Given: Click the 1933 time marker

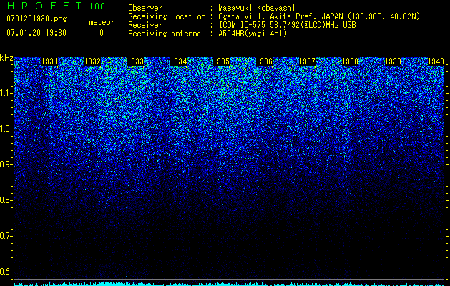Looking at the screenshot, I should click(x=135, y=61).
